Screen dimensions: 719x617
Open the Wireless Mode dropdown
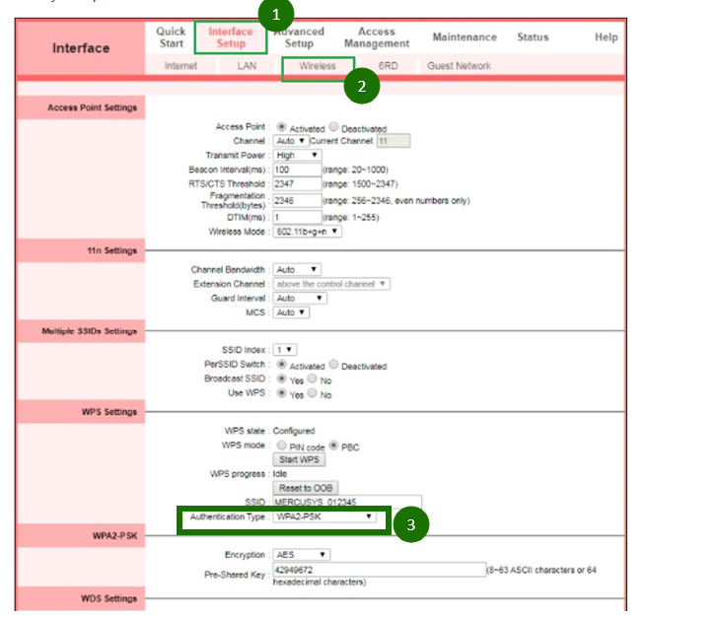coord(308,232)
